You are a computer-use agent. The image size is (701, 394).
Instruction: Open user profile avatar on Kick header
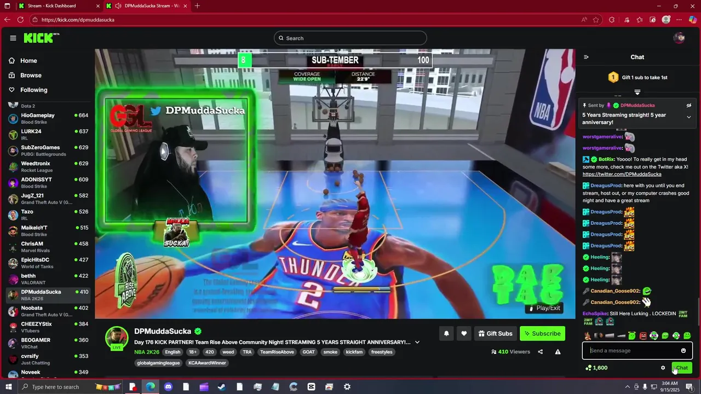679,38
